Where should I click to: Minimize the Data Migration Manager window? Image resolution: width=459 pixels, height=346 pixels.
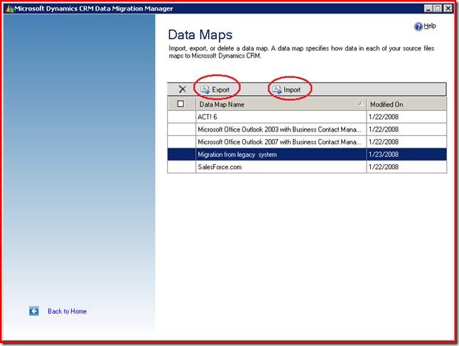click(429, 8)
